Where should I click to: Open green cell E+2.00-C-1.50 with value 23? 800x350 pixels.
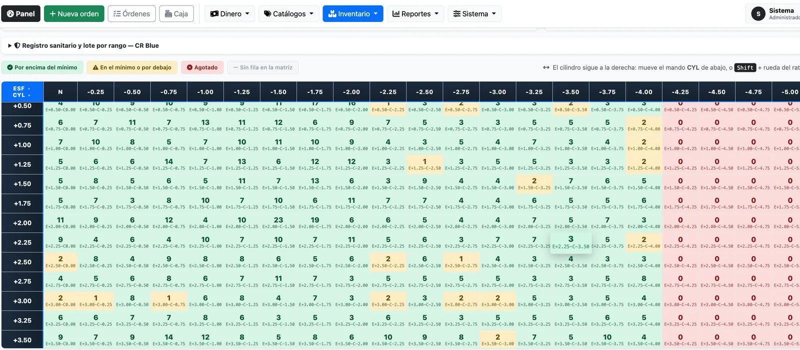tap(278, 223)
